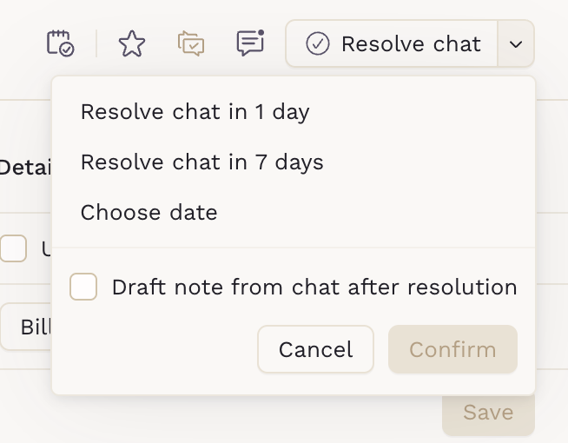
Task: Open the Choose date option
Action: point(149,213)
